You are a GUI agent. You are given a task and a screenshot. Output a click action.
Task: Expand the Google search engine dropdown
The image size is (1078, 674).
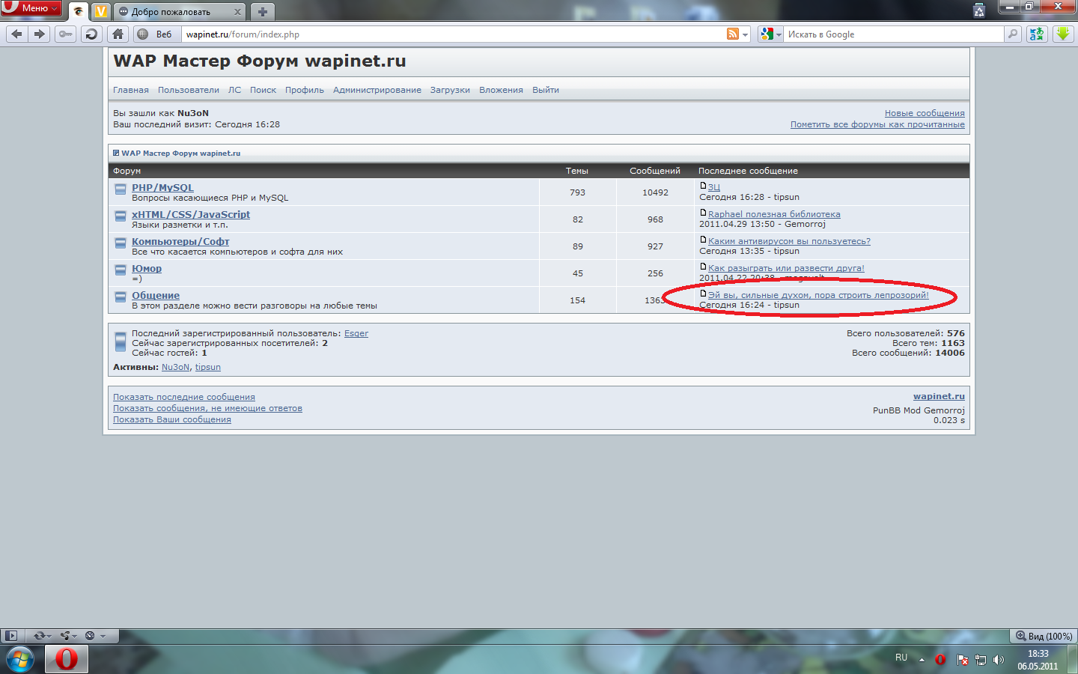pyautogui.click(x=770, y=34)
